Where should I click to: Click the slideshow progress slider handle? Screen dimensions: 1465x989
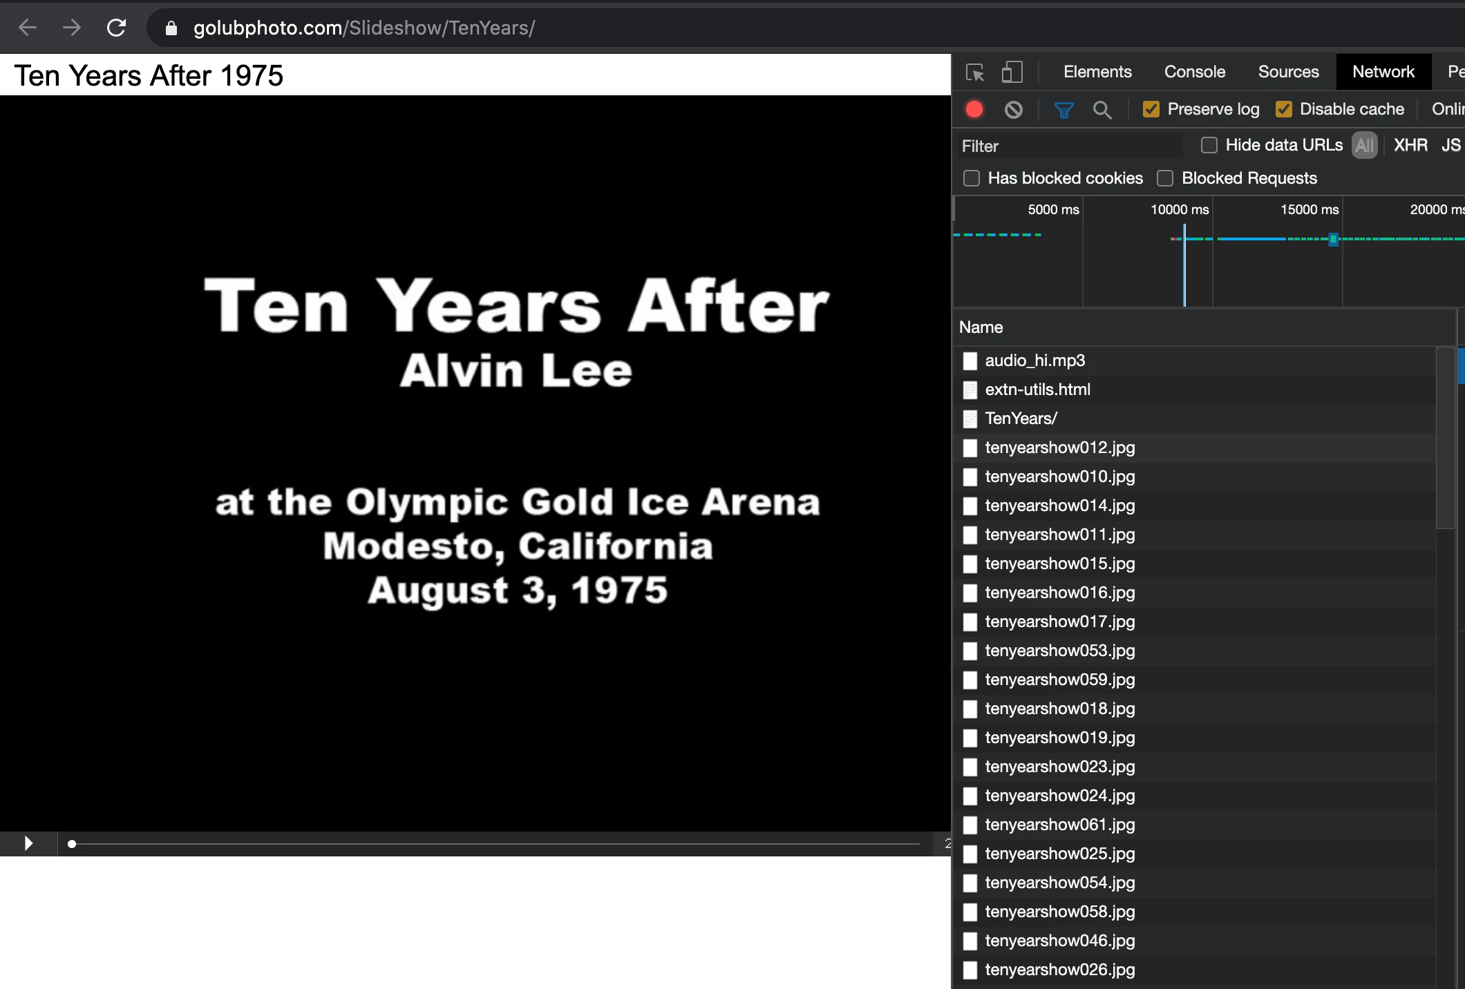[x=72, y=843]
